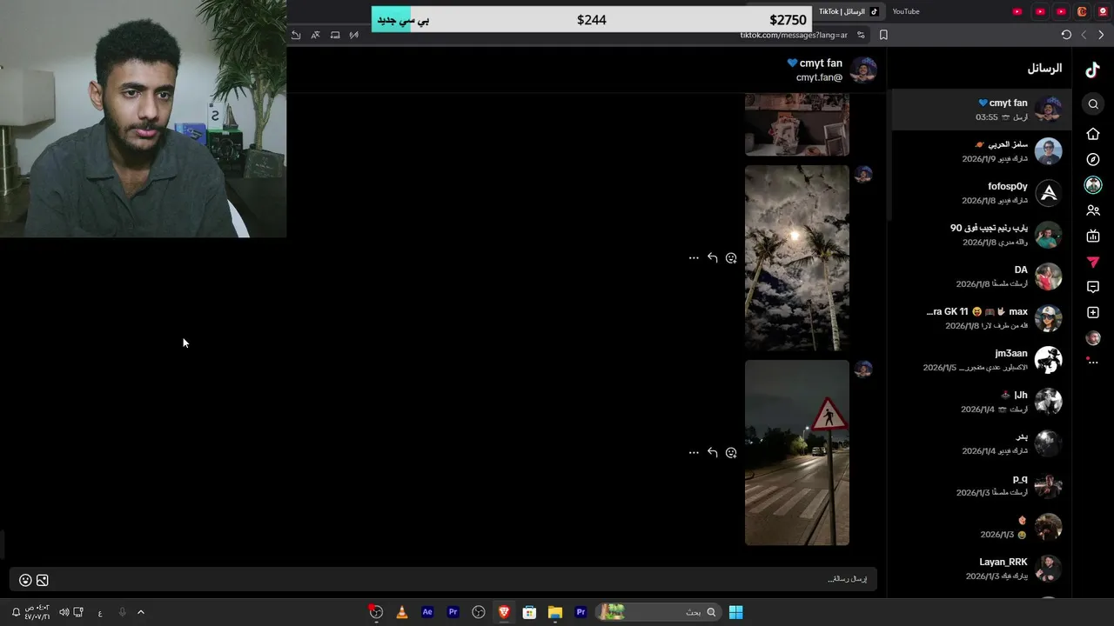Open site settings icon in address bar
The width and height of the screenshot is (1114, 626).
861,35
